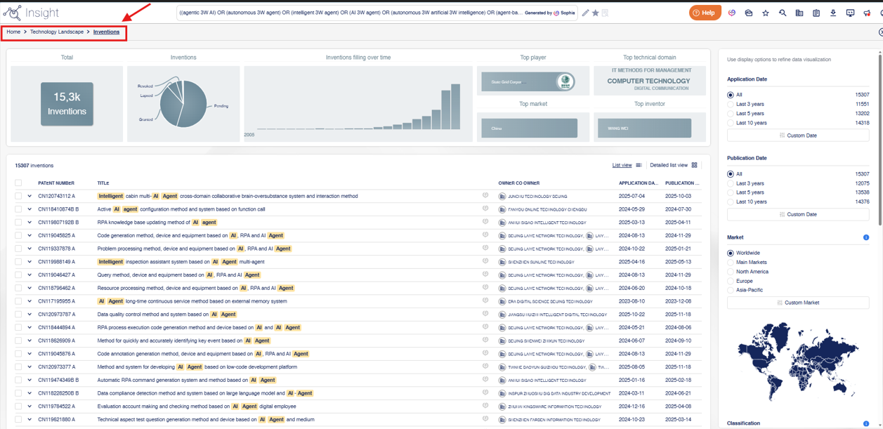Sort by the Application Date column header
The image size is (883, 429).
pyautogui.click(x=638, y=183)
